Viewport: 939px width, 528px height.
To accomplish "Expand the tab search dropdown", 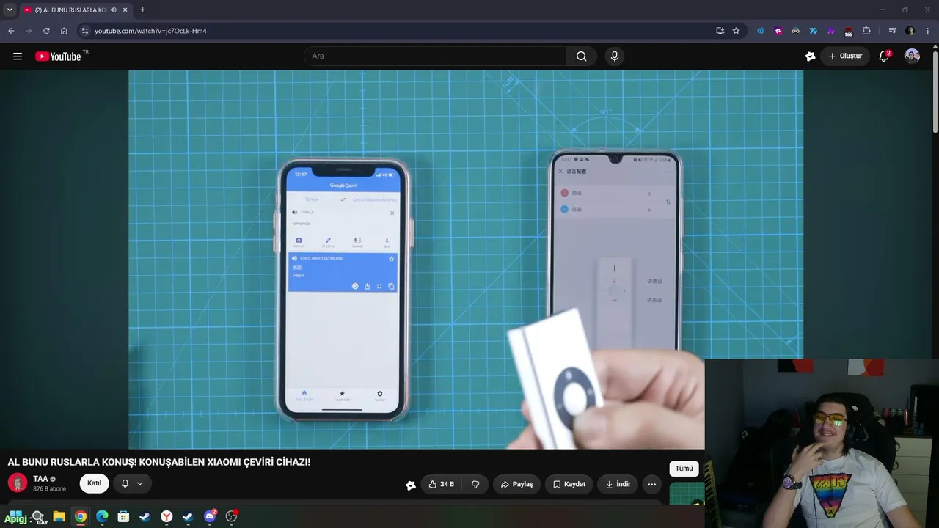I will (10, 10).
